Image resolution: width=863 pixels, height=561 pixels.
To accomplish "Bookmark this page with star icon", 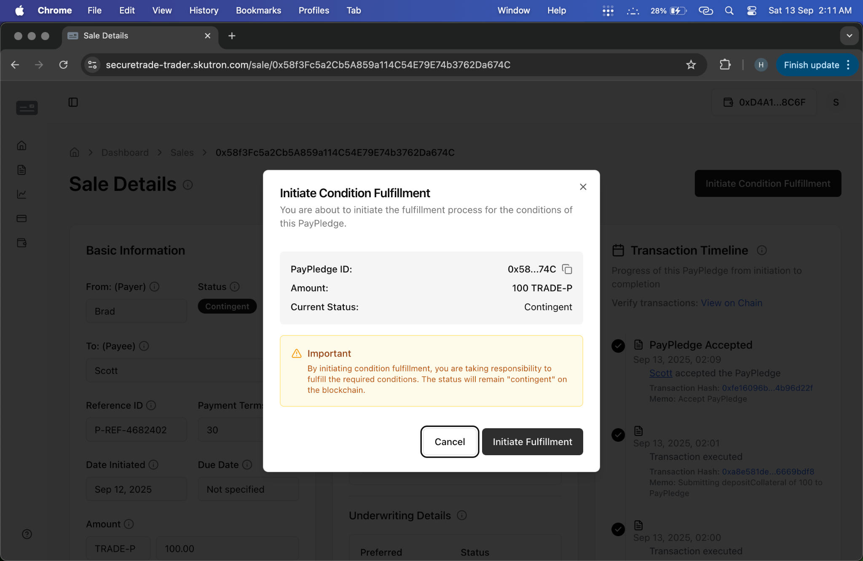I will 691,65.
